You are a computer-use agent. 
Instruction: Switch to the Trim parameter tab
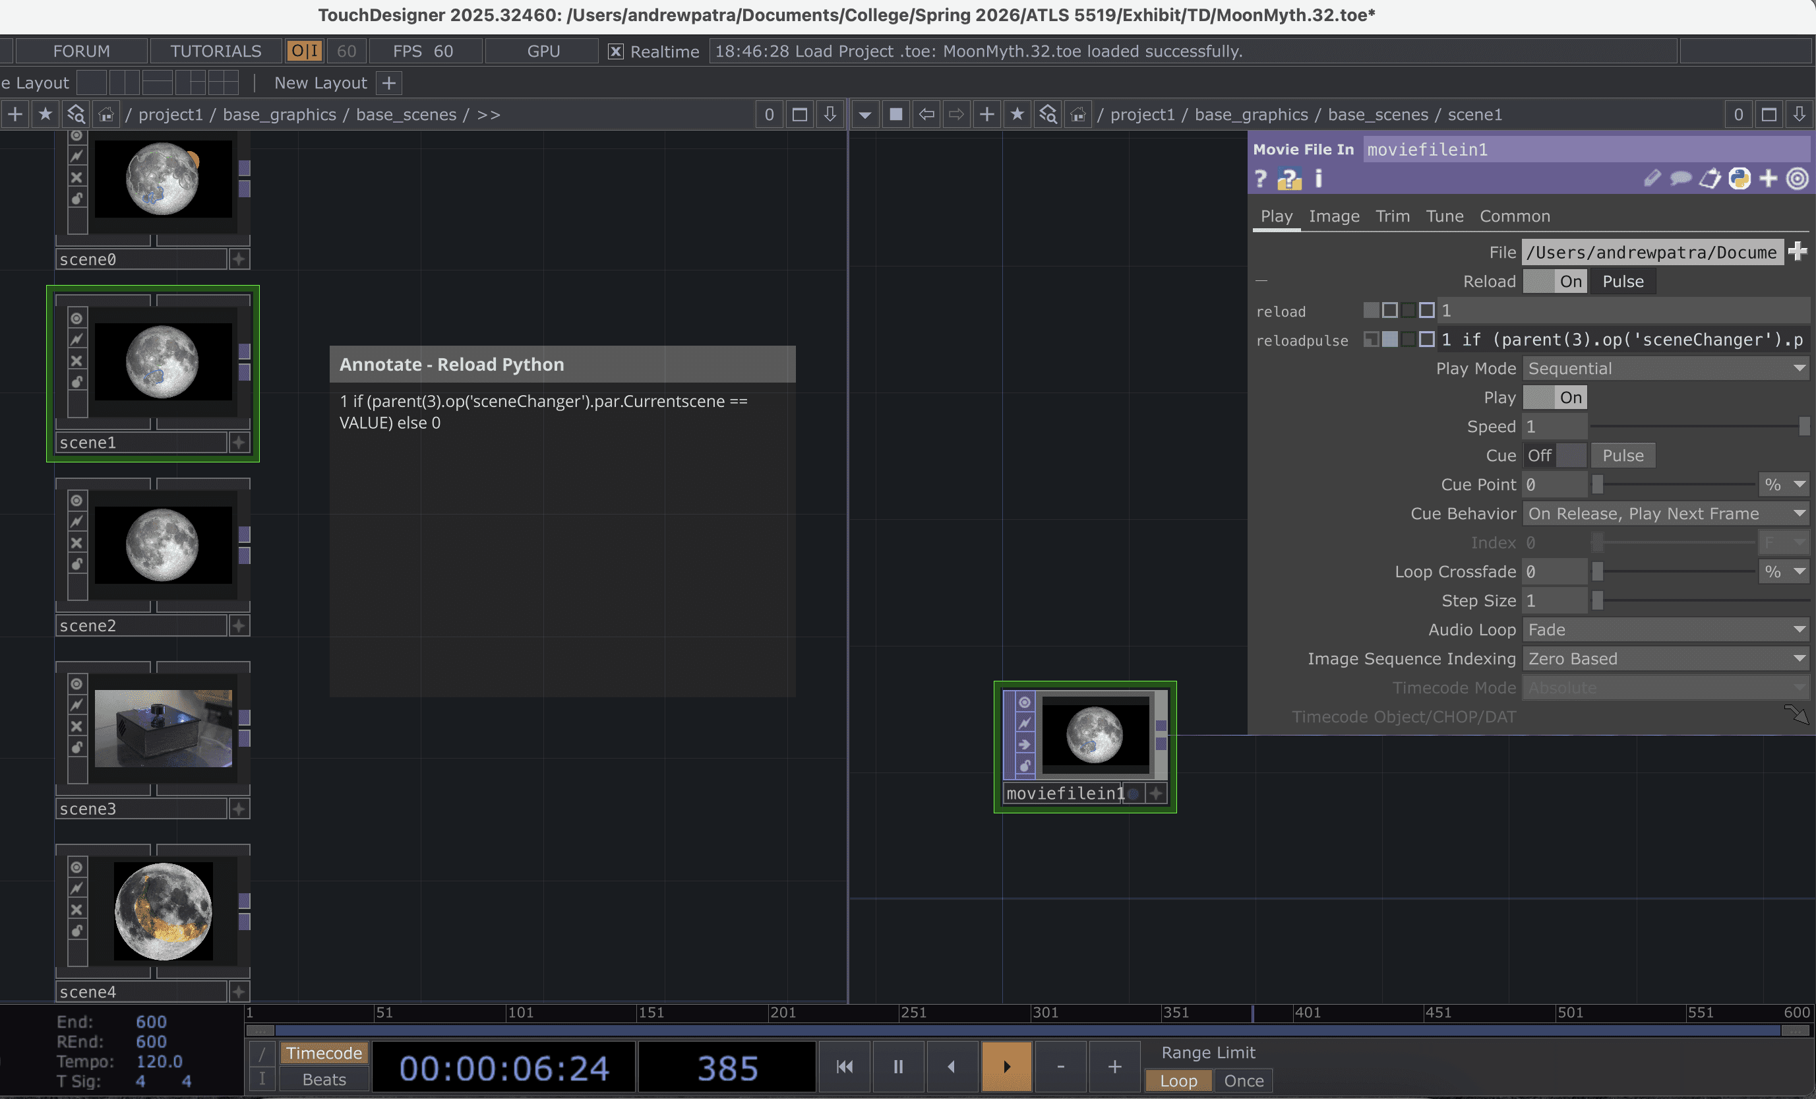click(x=1392, y=216)
